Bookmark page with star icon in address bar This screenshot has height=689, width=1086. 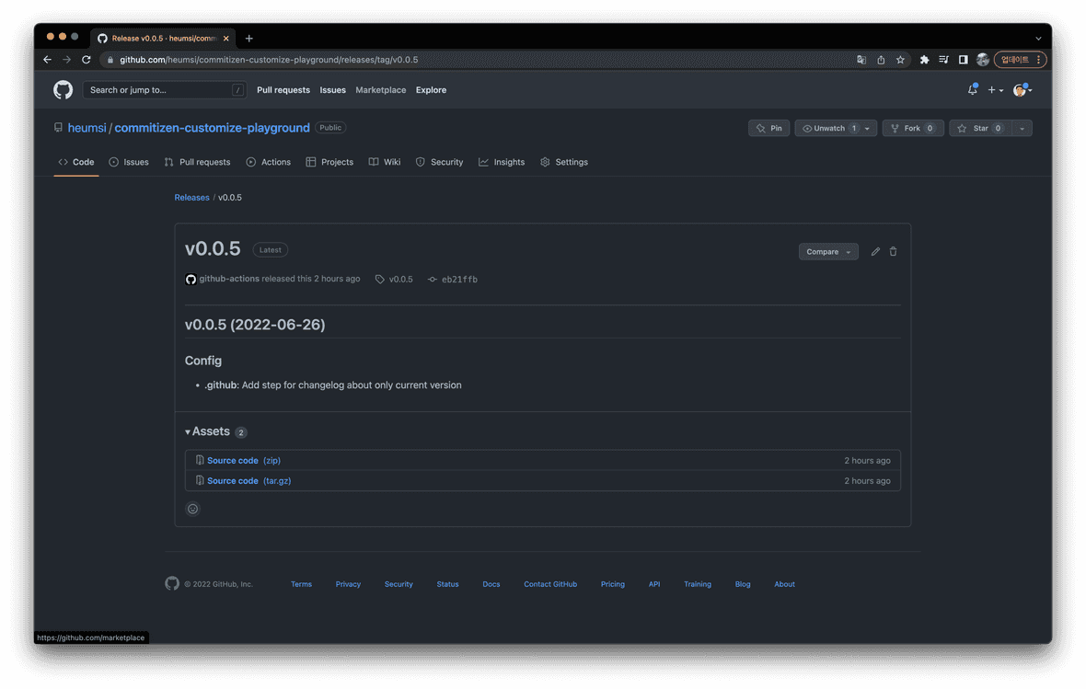point(900,60)
